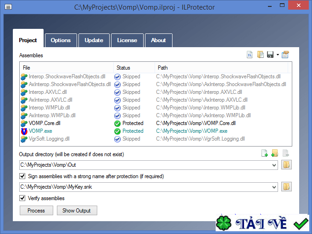Click the app icon in title bar
312x234 pixels.
click(x=8, y=7)
